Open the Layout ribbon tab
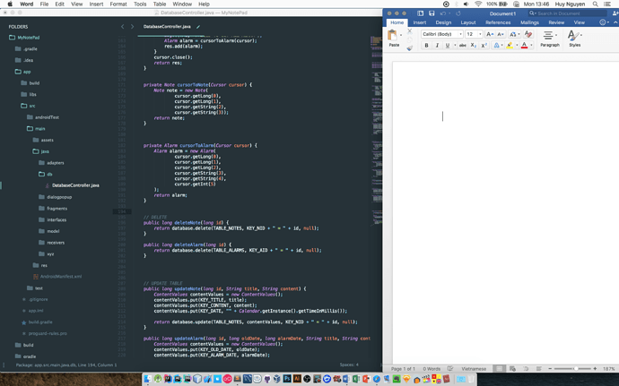619x386 pixels. (x=468, y=22)
